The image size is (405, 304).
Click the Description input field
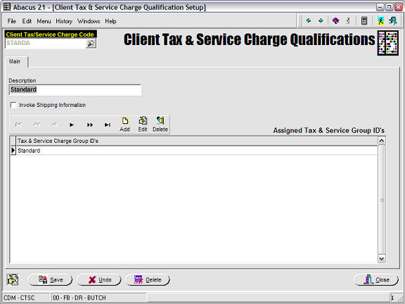pyautogui.click(x=75, y=90)
